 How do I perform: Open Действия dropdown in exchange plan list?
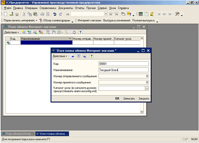pos(12,32)
